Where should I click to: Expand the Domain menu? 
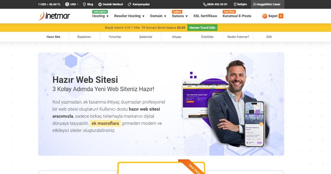point(158,16)
